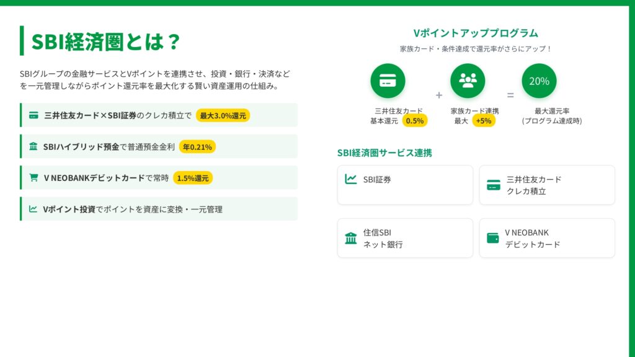Click the green 20% circle
Viewport: 635px width, 357px height.
click(539, 81)
